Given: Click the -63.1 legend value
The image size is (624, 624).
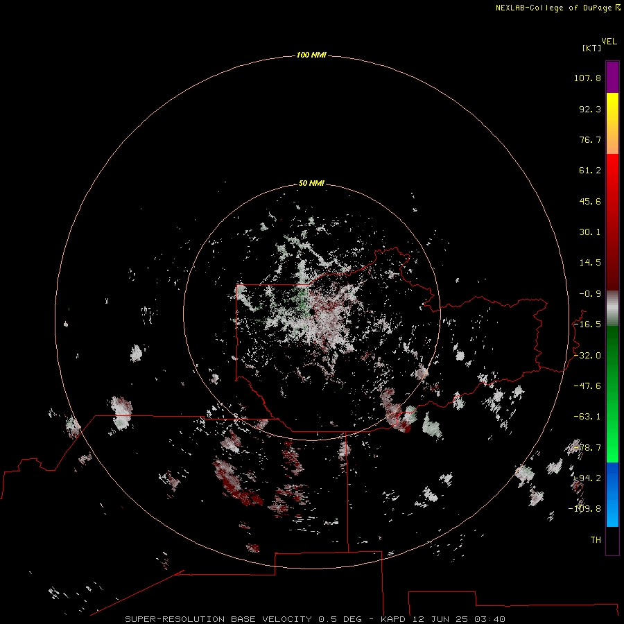Looking at the screenshot, I should click(587, 417).
